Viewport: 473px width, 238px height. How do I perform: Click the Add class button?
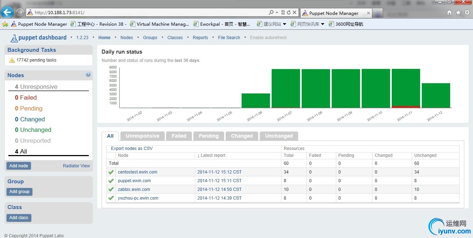(x=18, y=218)
